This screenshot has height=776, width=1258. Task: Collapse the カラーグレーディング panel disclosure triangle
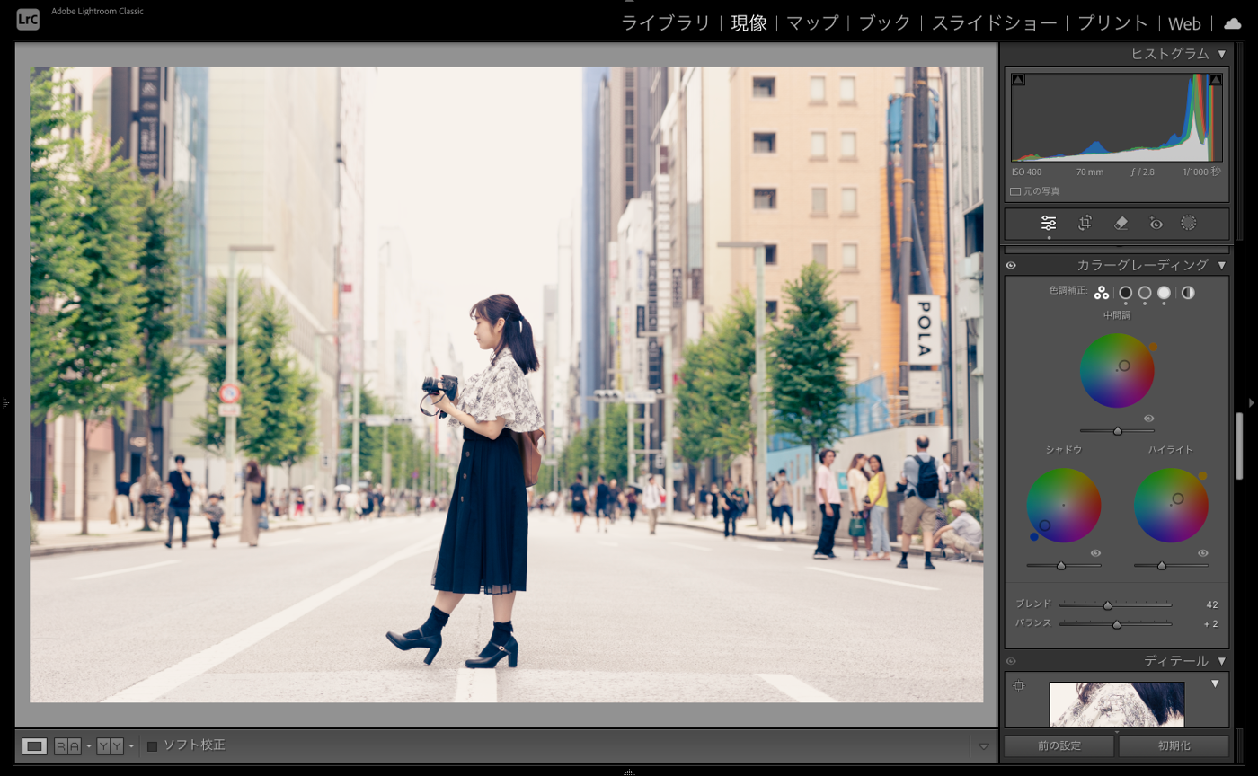[1223, 264]
